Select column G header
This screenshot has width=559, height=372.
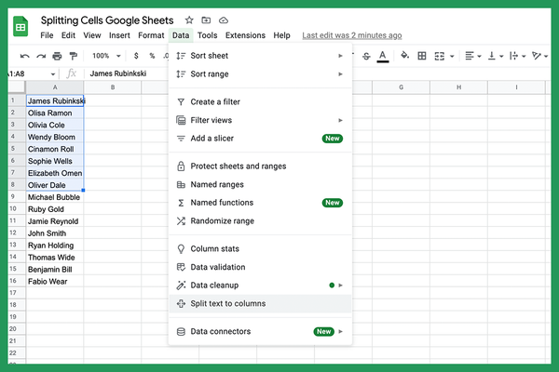(401, 87)
